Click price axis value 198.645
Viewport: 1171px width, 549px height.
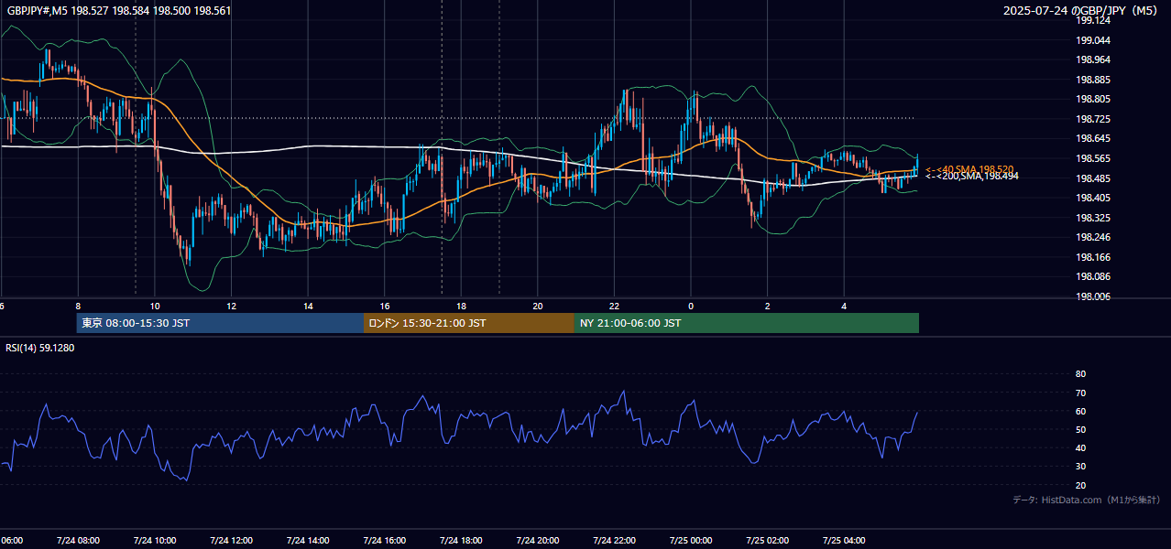[x=1093, y=138]
